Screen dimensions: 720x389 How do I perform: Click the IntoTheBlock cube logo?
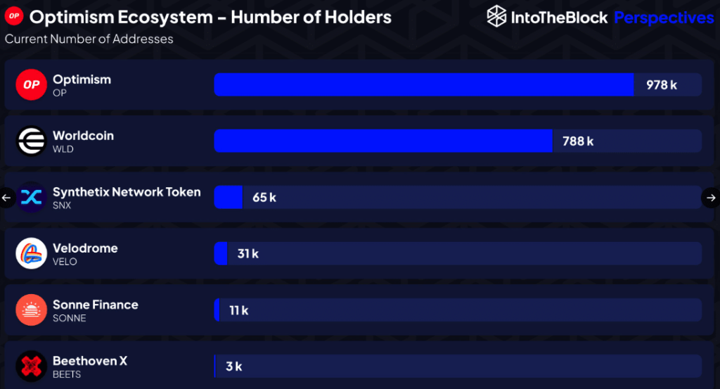(497, 16)
